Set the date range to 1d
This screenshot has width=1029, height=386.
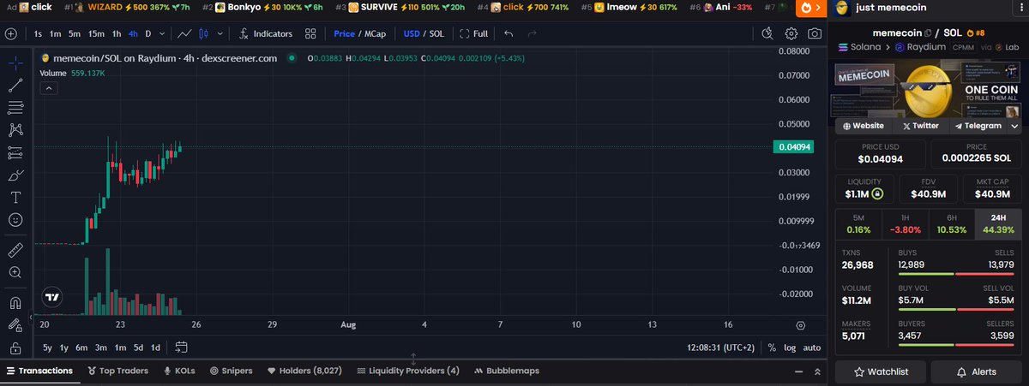[x=155, y=347]
